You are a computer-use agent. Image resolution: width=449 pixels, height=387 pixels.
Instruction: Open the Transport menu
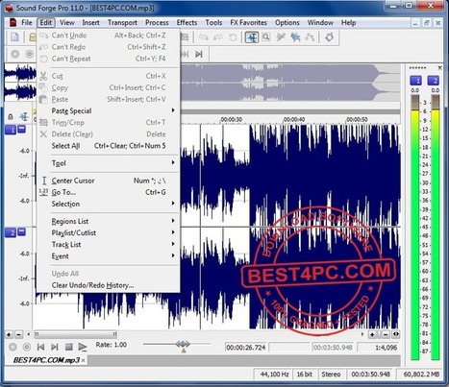[122, 23]
